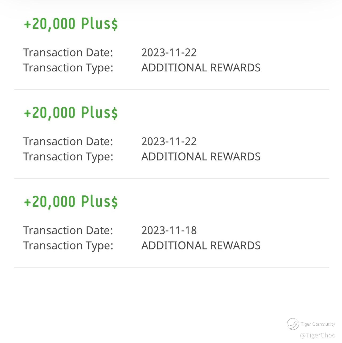The image size is (342, 343).
Task: Select the topmost +20,000 Plus$ amount
Action: point(71,24)
